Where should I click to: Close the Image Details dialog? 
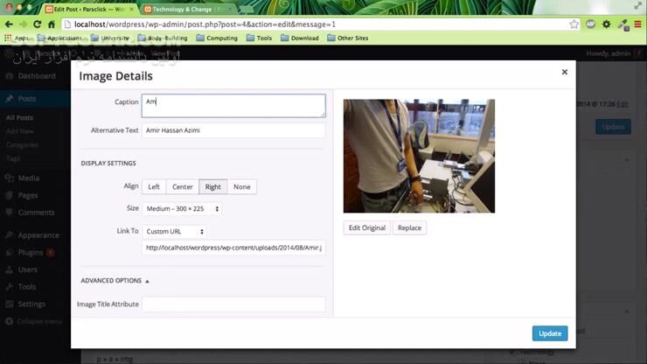[x=564, y=72]
